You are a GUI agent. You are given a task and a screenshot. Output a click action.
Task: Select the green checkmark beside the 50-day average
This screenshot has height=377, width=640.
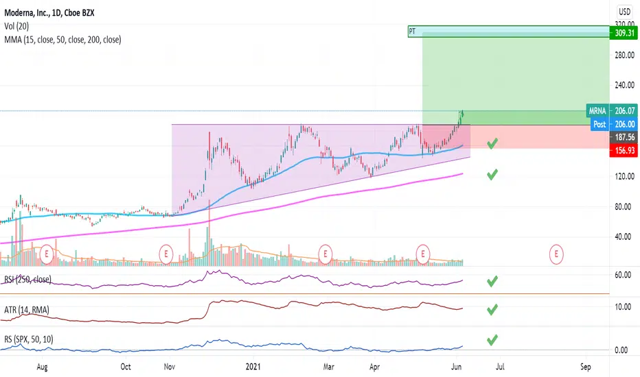[492, 143]
